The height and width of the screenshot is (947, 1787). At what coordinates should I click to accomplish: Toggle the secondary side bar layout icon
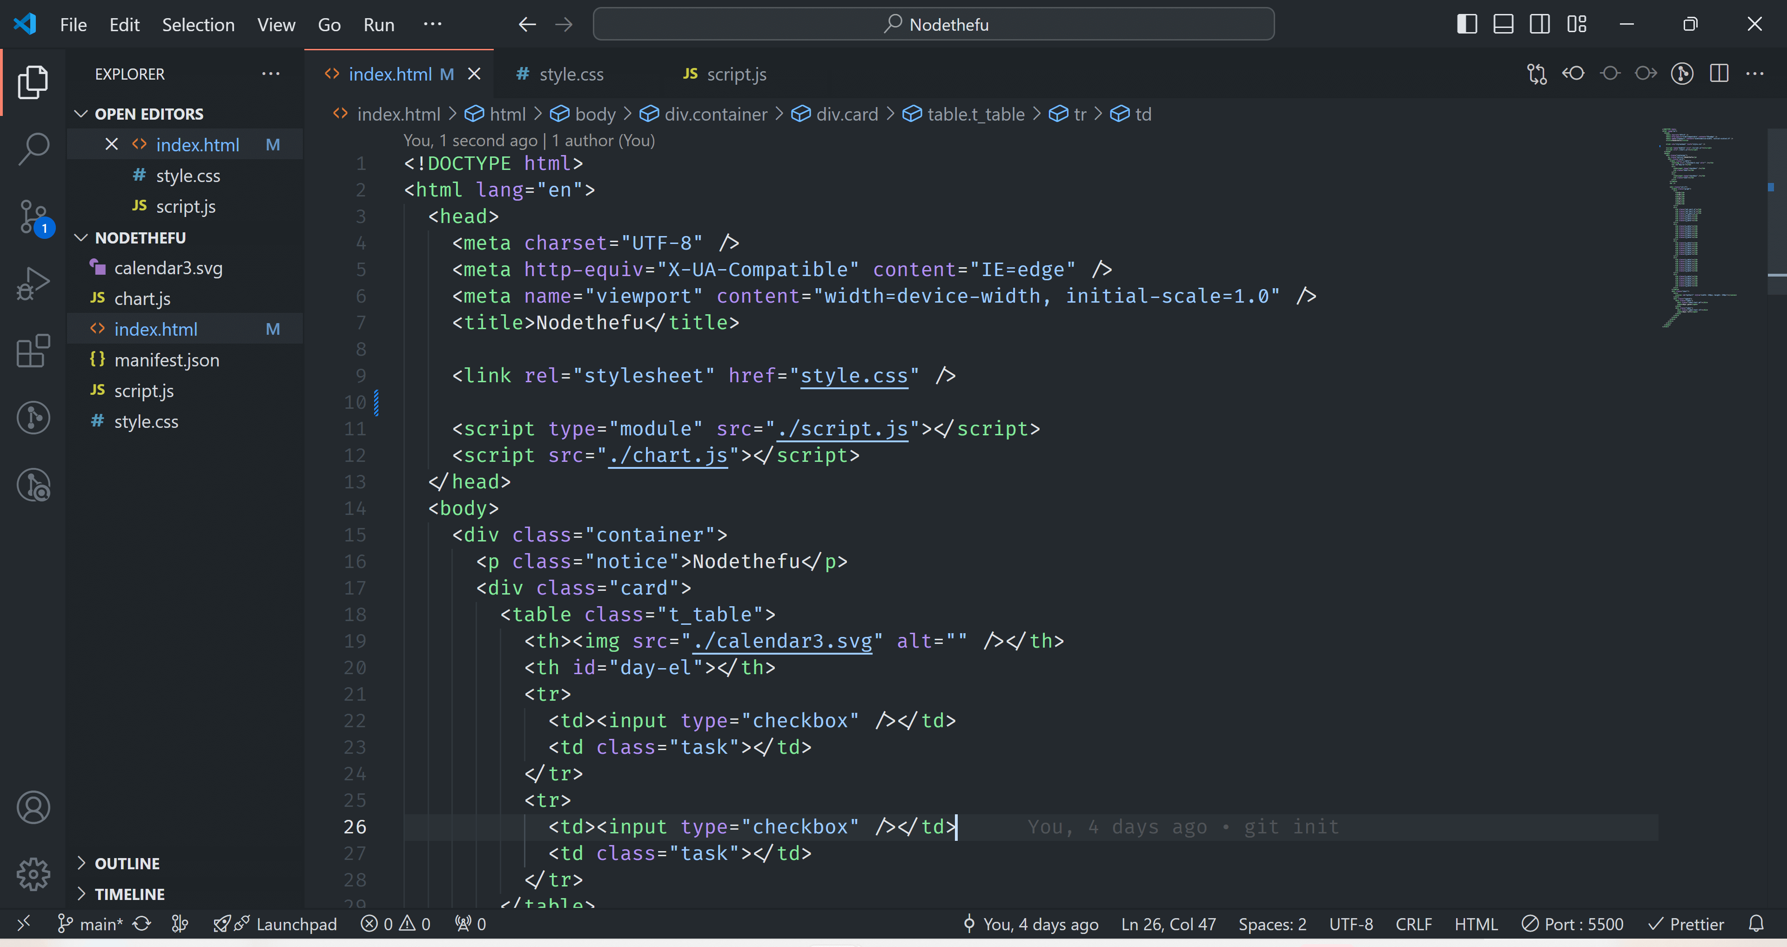tap(1539, 24)
